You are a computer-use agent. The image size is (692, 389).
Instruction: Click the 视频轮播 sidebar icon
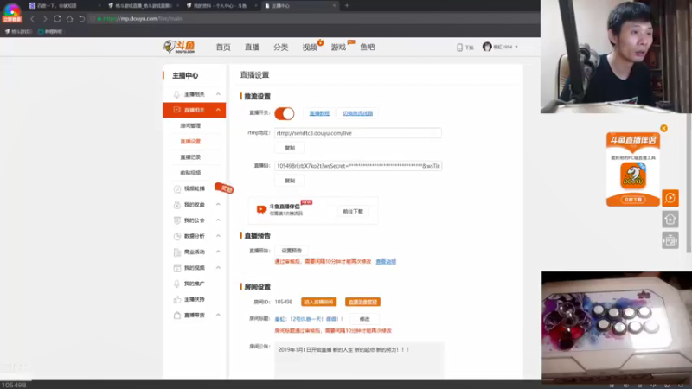click(x=177, y=188)
